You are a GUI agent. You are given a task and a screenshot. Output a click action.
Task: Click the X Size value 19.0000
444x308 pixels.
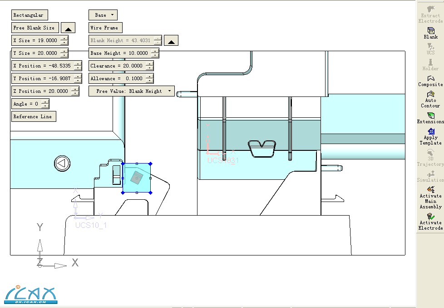tap(48, 40)
